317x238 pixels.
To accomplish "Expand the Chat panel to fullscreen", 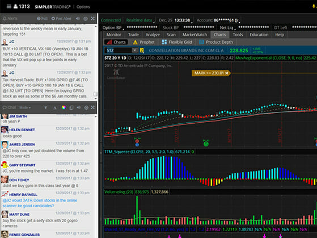I will 93,107.
